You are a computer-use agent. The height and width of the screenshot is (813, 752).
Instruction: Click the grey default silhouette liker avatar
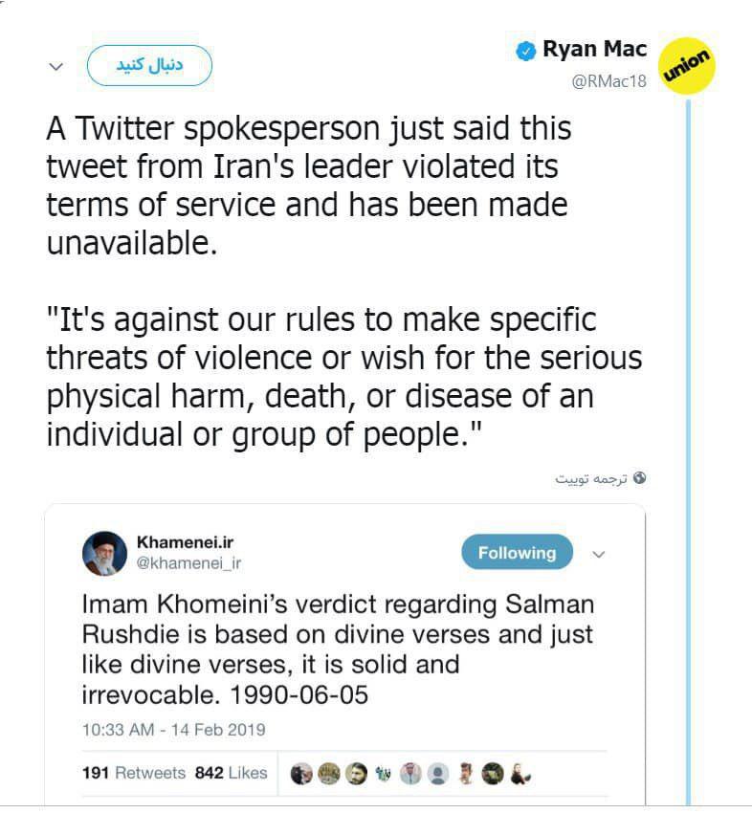point(437,773)
